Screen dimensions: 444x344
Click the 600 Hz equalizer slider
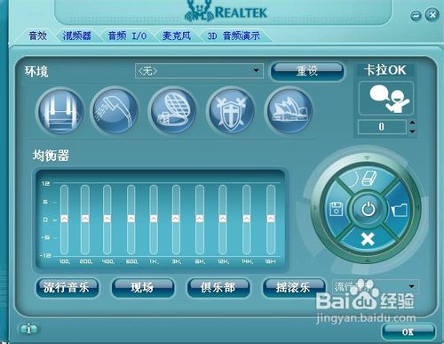click(131, 220)
